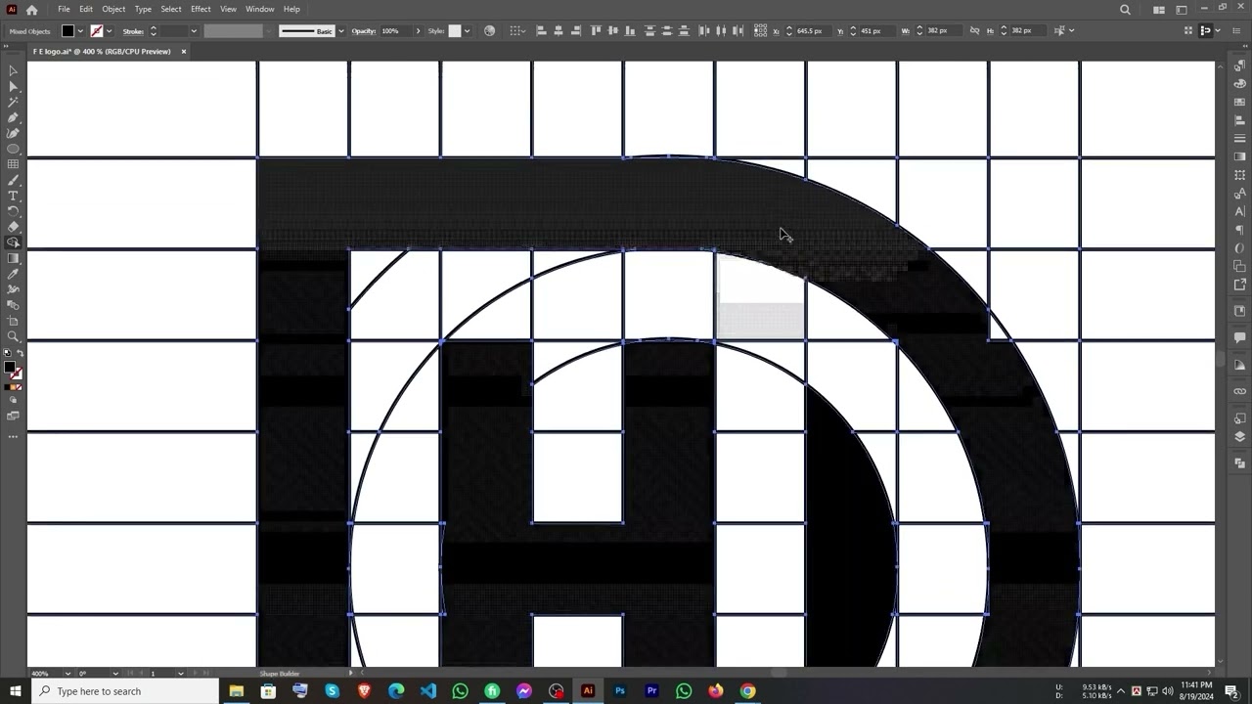
Task: Open graphic Style dropdown
Action: pos(467,31)
